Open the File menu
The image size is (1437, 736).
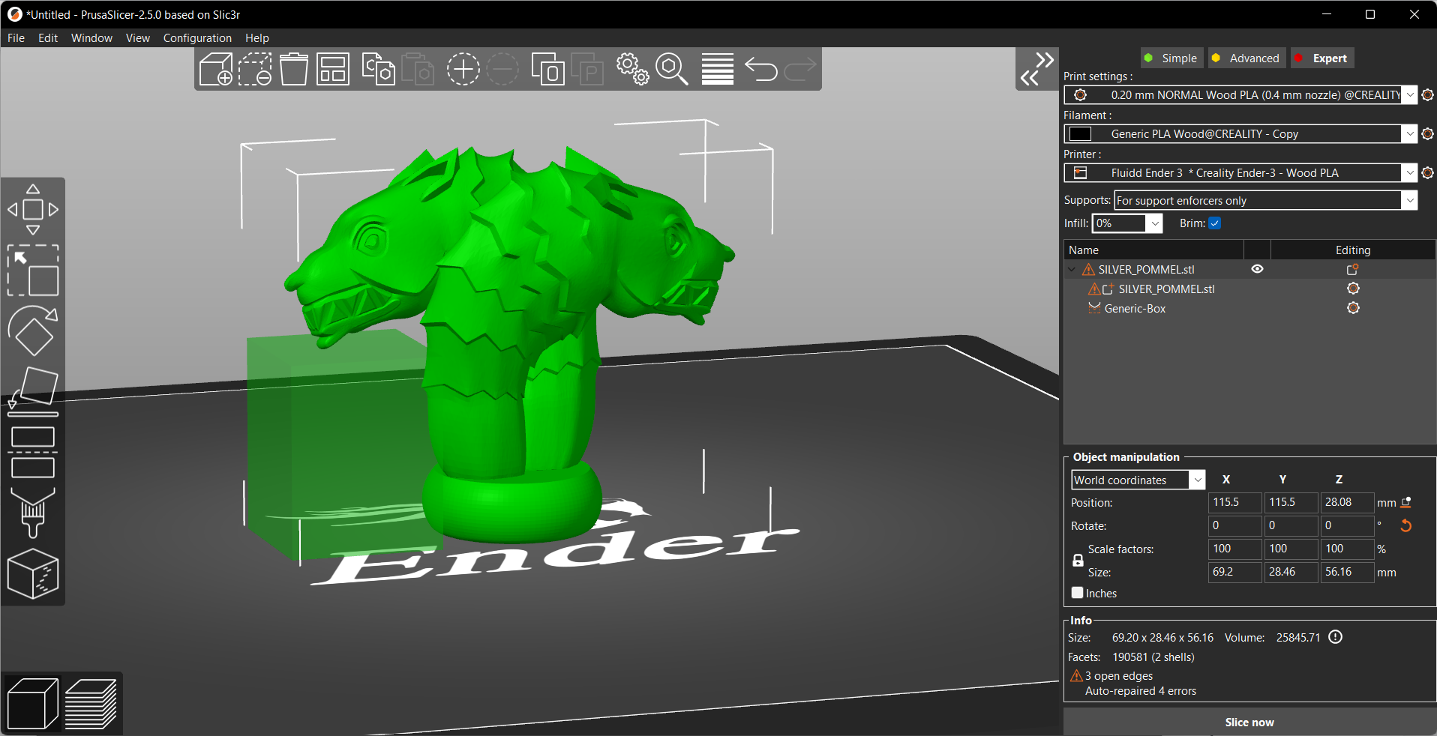click(x=16, y=38)
